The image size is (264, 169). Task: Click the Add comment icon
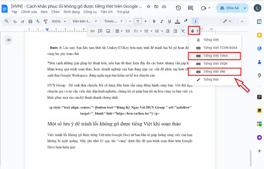click(x=100, y=31)
